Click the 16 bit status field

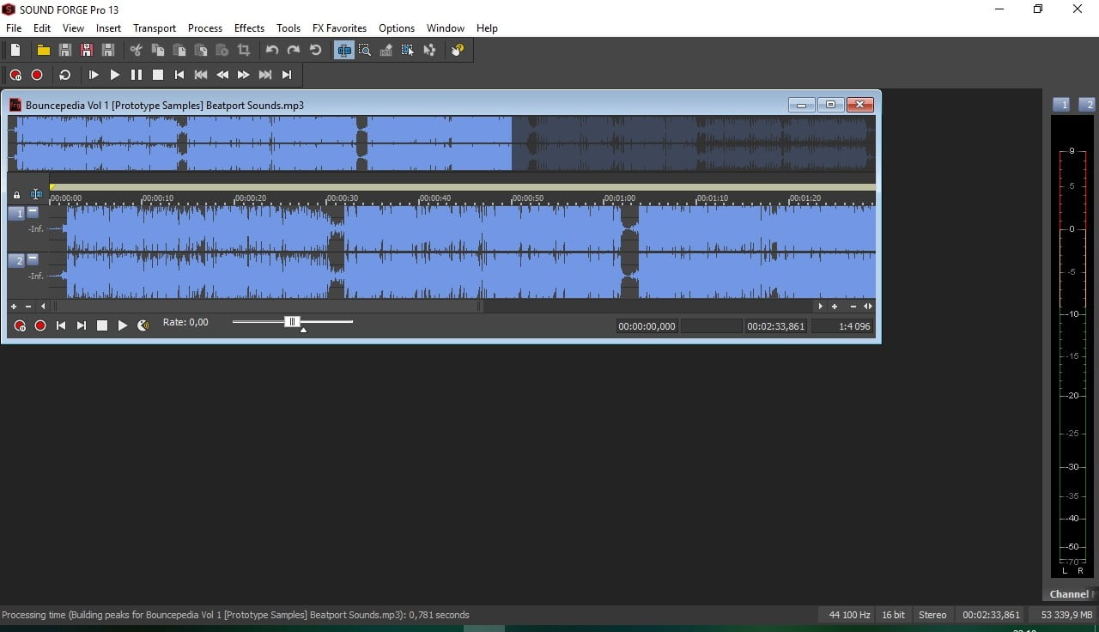tap(893, 615)
